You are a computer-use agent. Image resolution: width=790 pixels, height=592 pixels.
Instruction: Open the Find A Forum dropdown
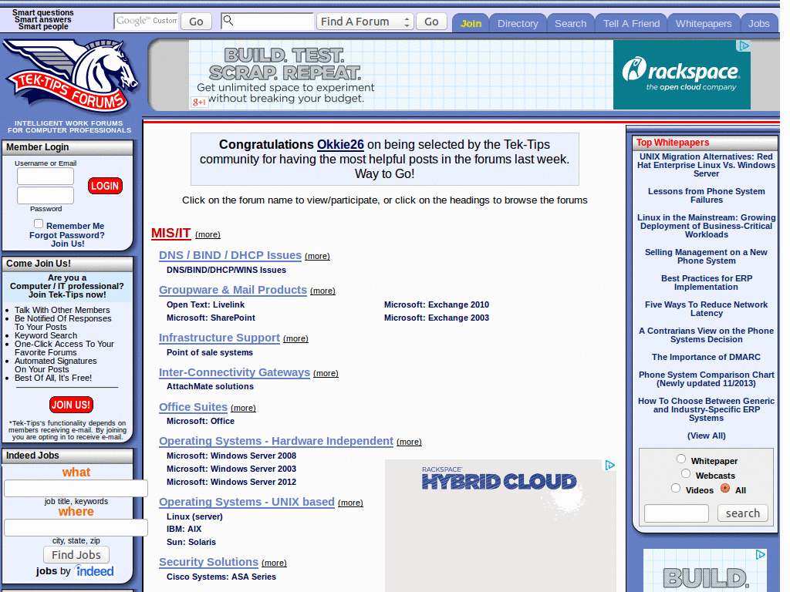click(365, 22)
